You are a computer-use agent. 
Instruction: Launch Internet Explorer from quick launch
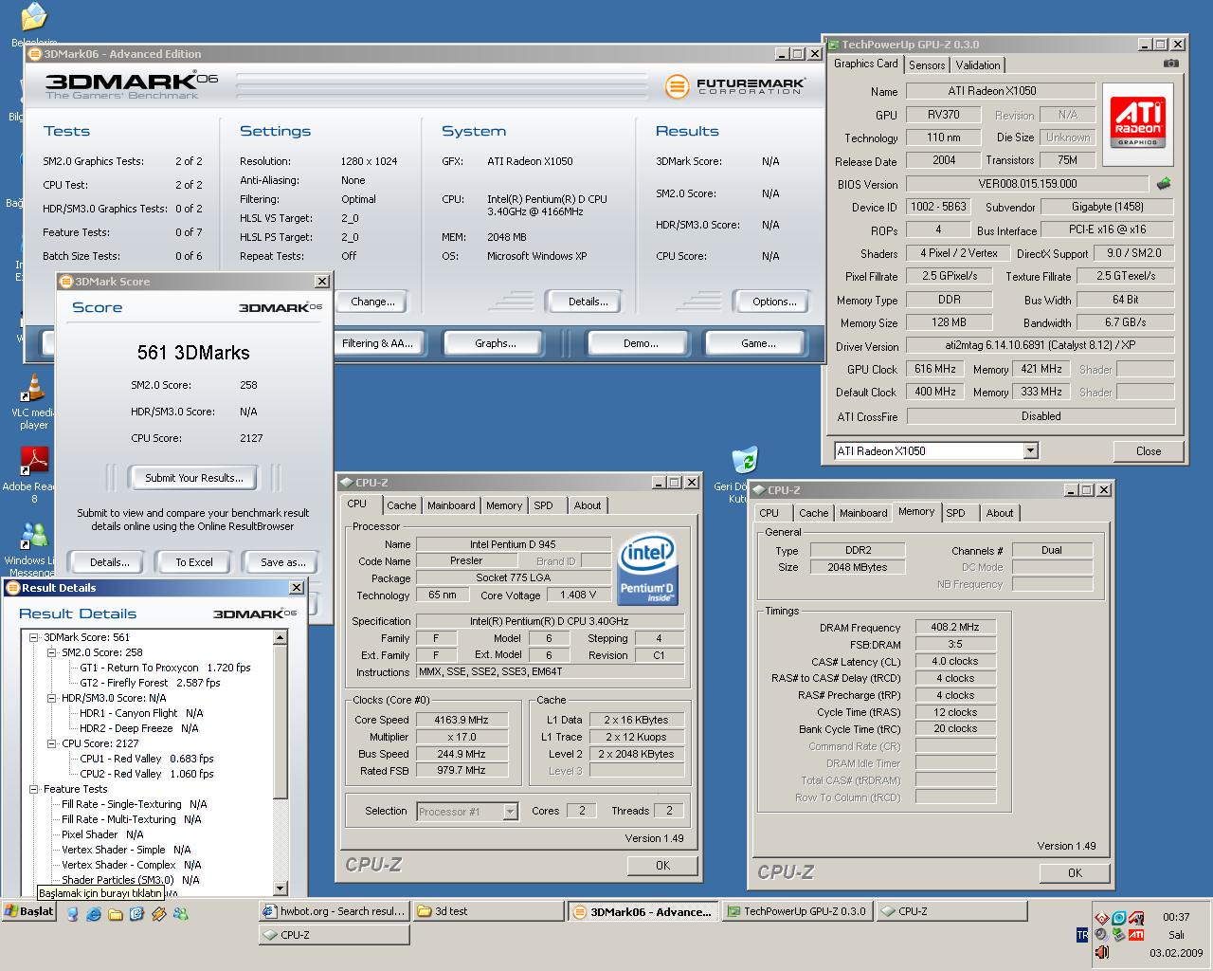(94, 914)
